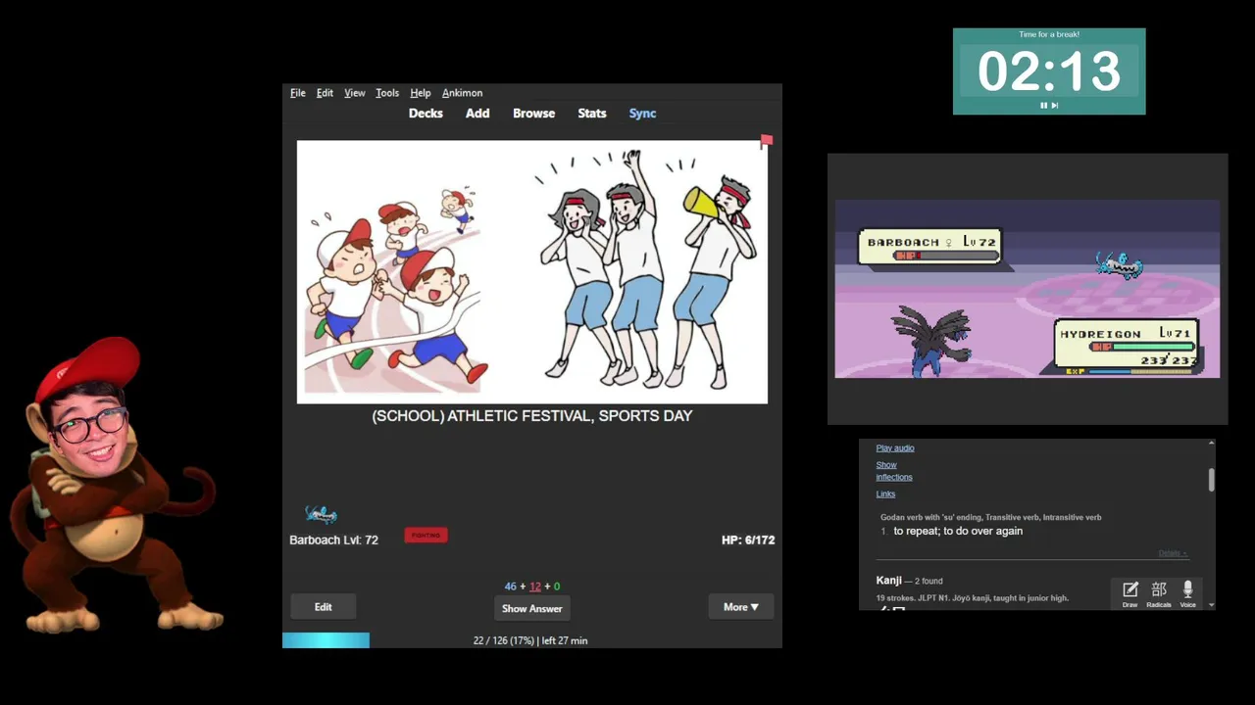The image size is (1255, 705).
Task: Click the dictionary scrollbar down arrow
Action: coord(1212,605)
